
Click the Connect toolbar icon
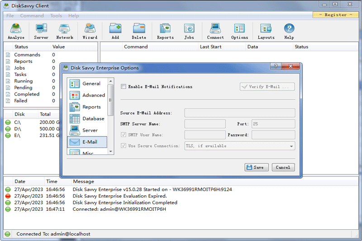(x=215, y=31)
